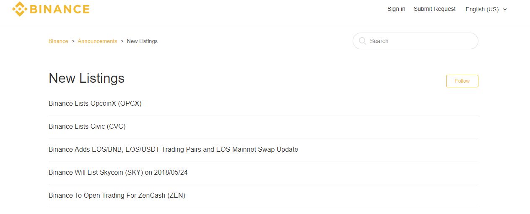
Task: Open the English (US) language dropdown
Action: 486,9
